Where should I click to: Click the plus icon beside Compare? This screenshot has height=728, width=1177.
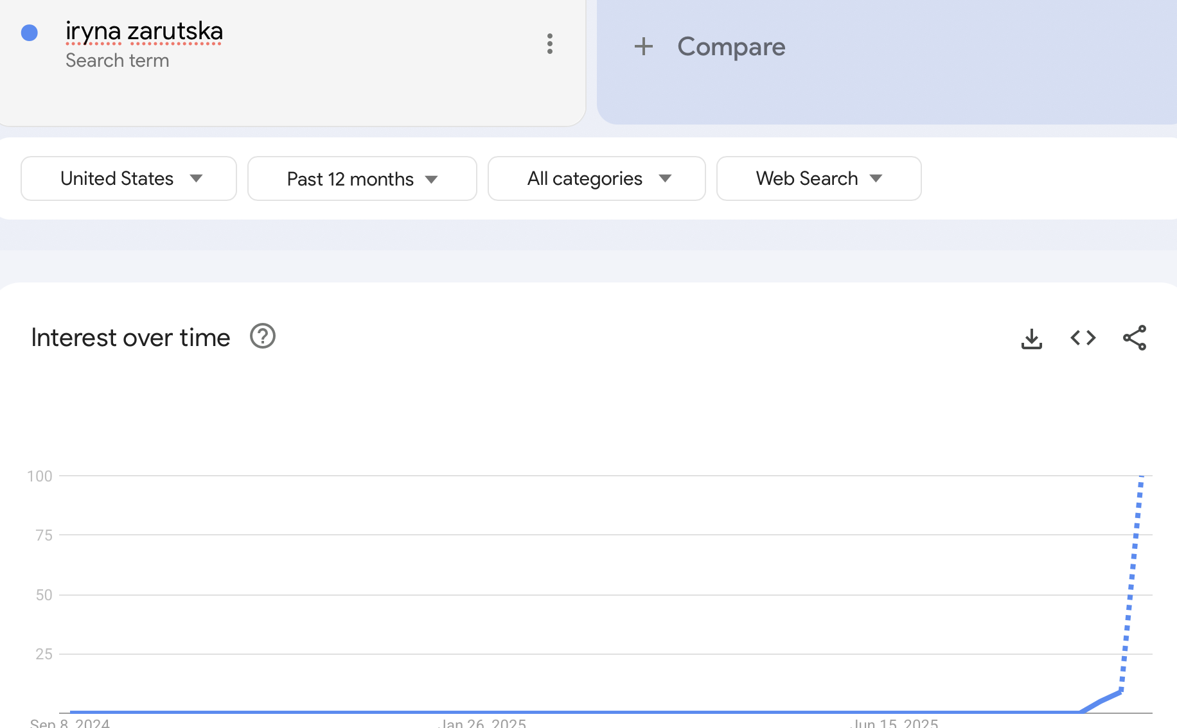point(643,46)
